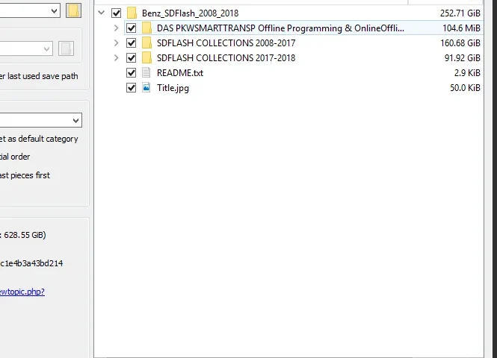
Task: Uncheck the README.txt checkbox
Action: (x=132, y=72)
